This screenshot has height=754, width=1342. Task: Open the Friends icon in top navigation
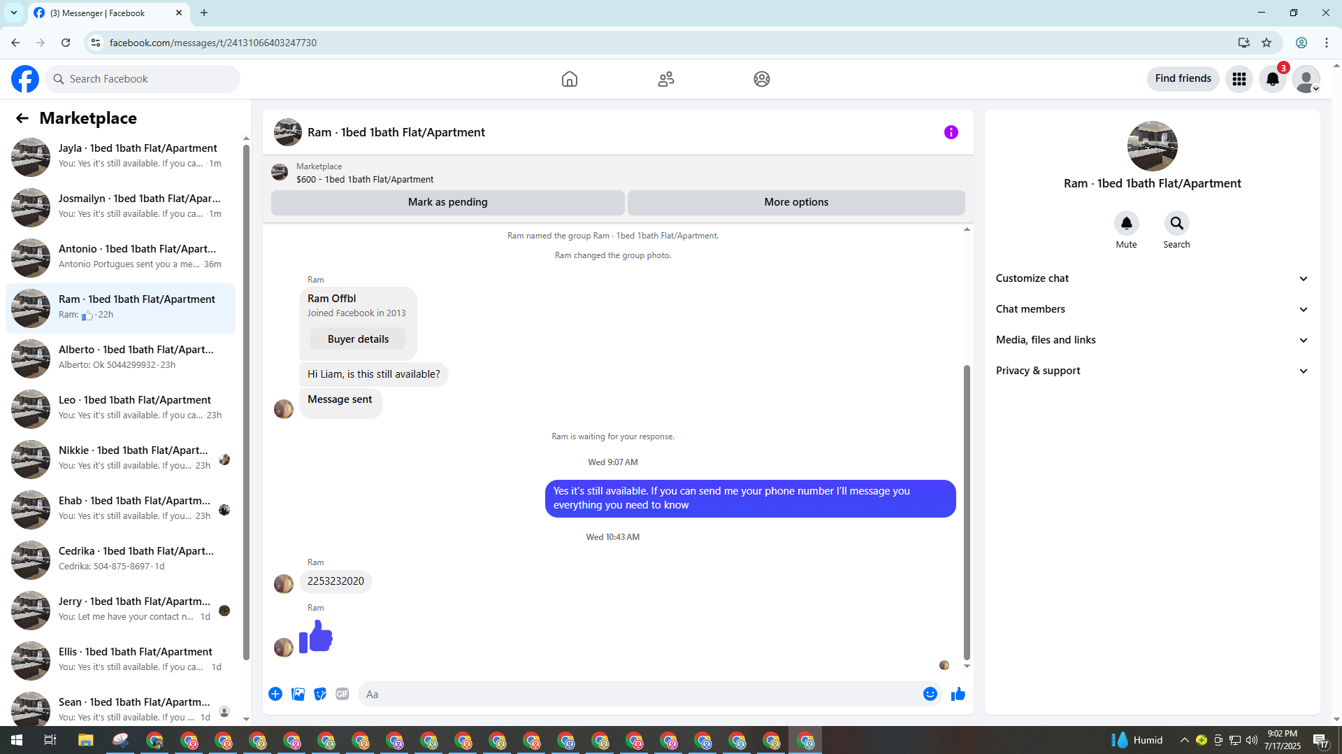[666, 79]
